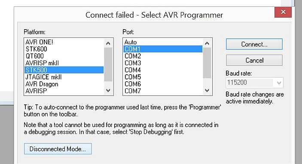
Task: Select Auto in the Port list
Action: pyautogui.click(x=163, y=42)
